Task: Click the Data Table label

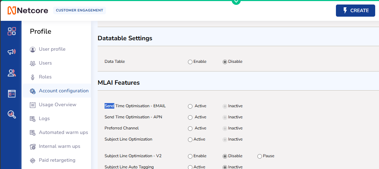Action: click(115, 61)
